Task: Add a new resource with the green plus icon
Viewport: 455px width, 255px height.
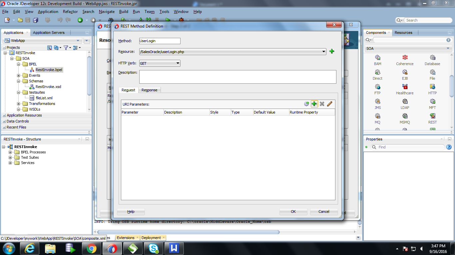Action: point(332,51)
